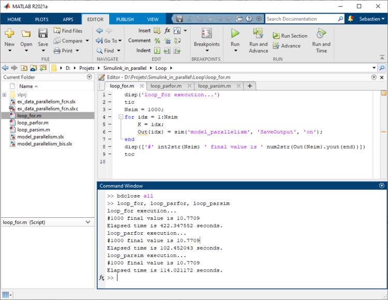Toggle breakpoint on line 1
Screen dimensions: 388x300
coord(110,95)
